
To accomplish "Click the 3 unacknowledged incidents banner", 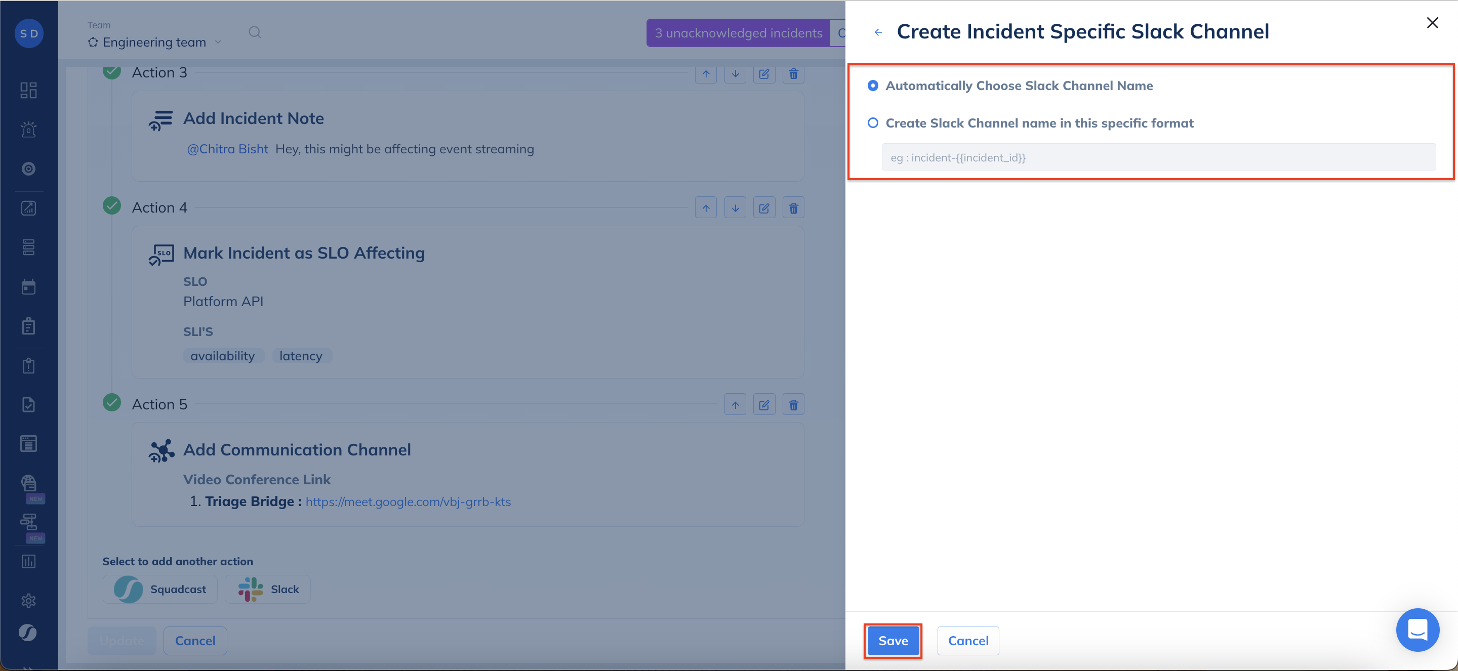I will point(738,33).
